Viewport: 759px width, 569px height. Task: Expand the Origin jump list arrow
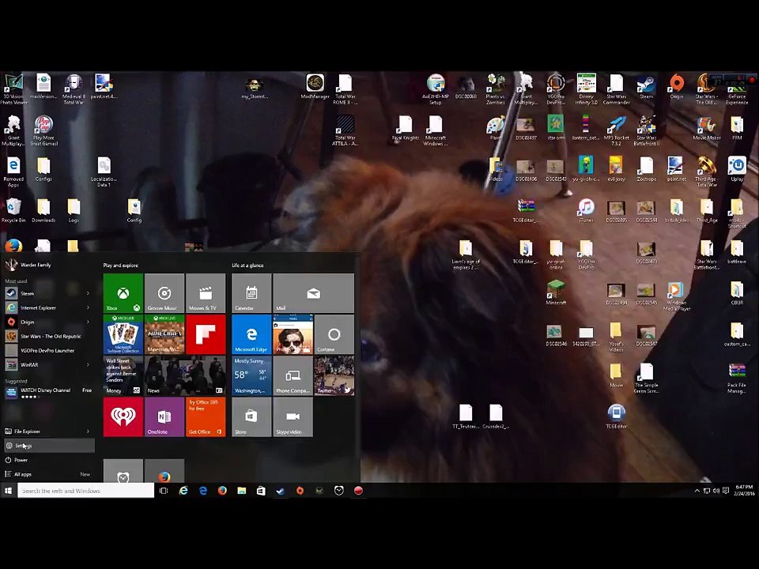[x=88, y=322]
